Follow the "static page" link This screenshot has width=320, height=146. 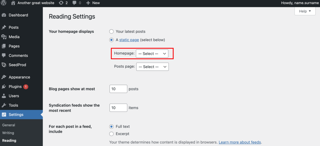pos(129,40)
